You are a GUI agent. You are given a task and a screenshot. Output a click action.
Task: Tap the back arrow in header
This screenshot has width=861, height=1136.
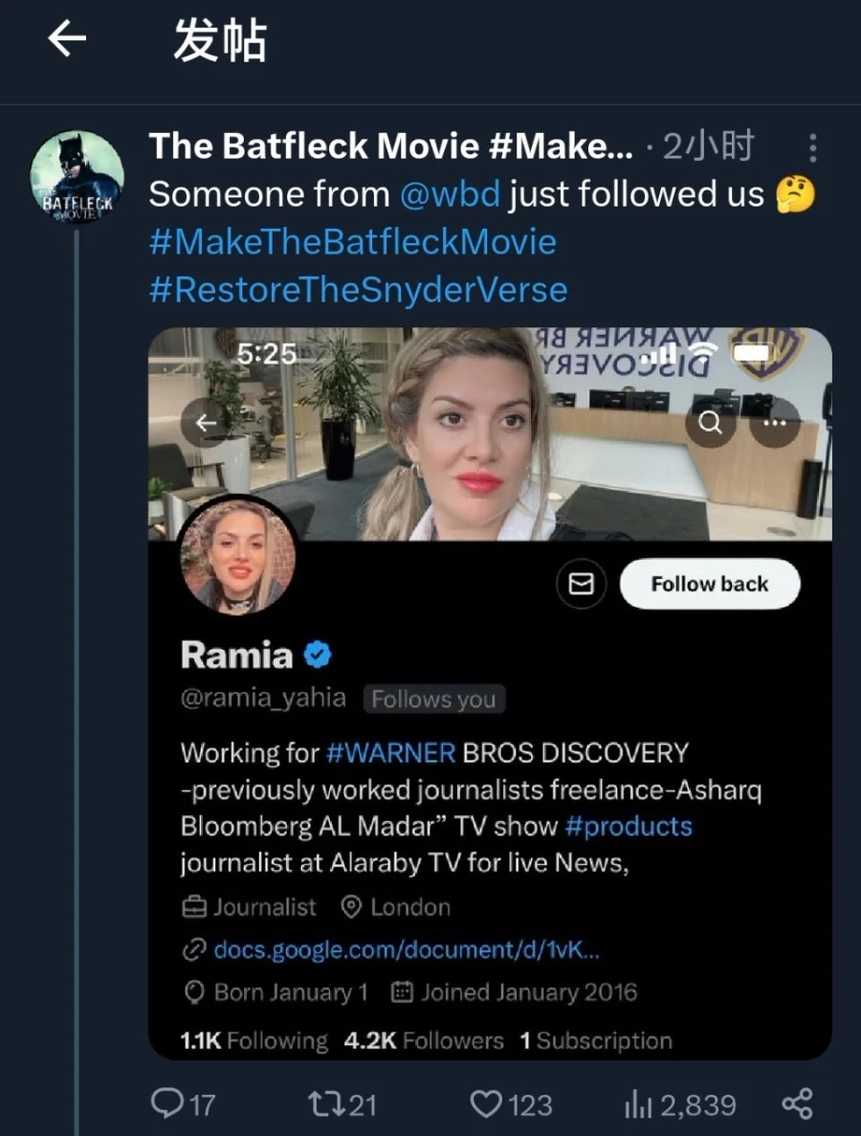[x=67, y=38]
